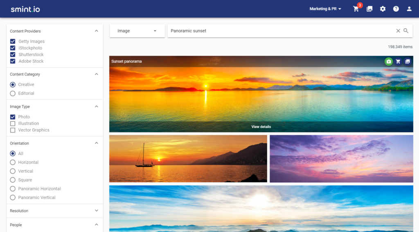Uncheck iStockphoto provider

pos(13,48)
